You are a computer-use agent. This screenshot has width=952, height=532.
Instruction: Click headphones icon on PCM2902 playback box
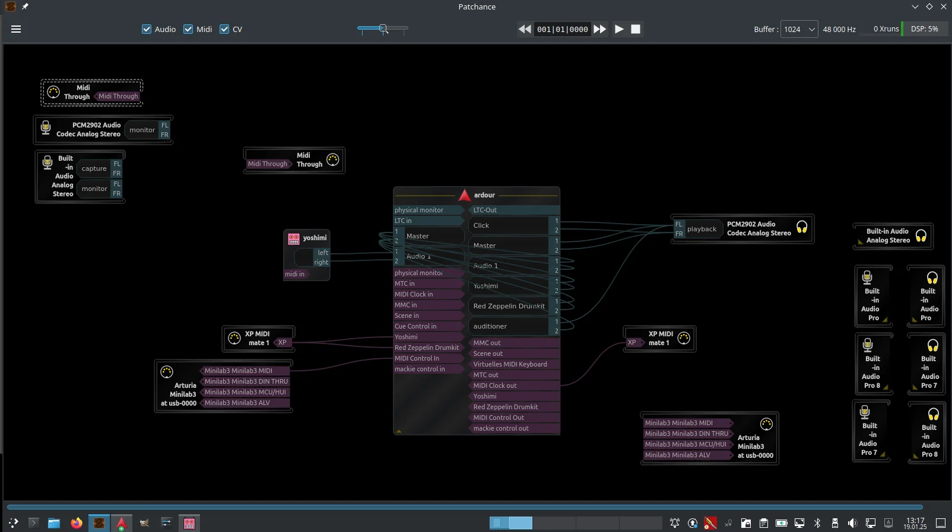point(802,228)
